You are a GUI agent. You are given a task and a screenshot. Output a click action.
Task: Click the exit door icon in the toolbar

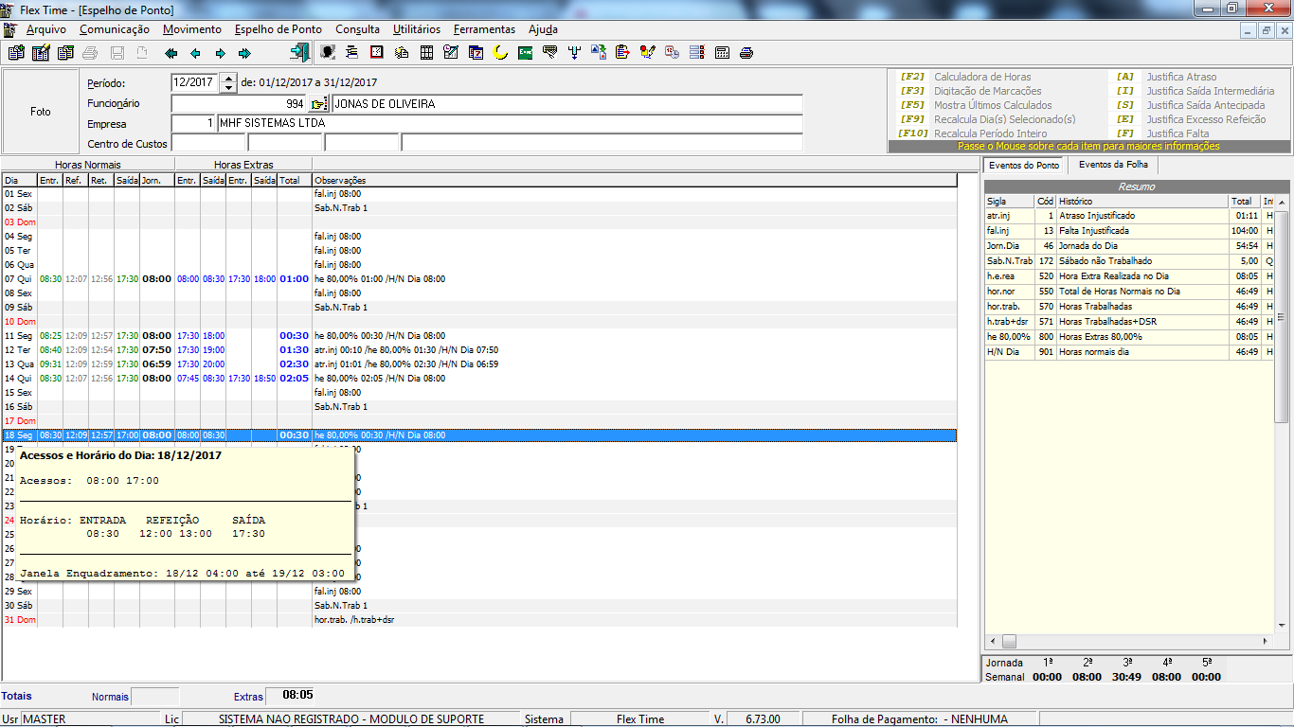pyautogui.click(x=299, y=53)
